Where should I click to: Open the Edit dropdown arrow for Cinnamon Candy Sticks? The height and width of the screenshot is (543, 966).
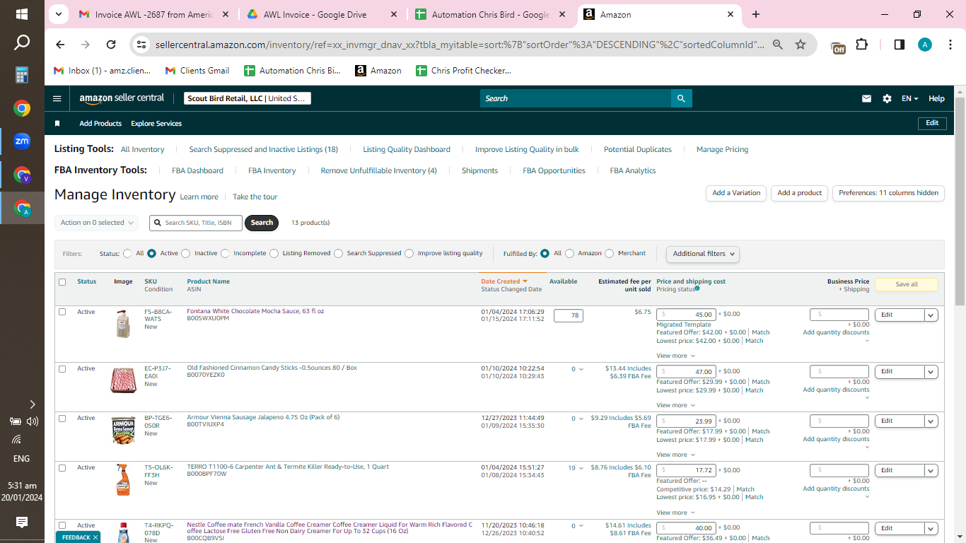[x=931, y=372]
